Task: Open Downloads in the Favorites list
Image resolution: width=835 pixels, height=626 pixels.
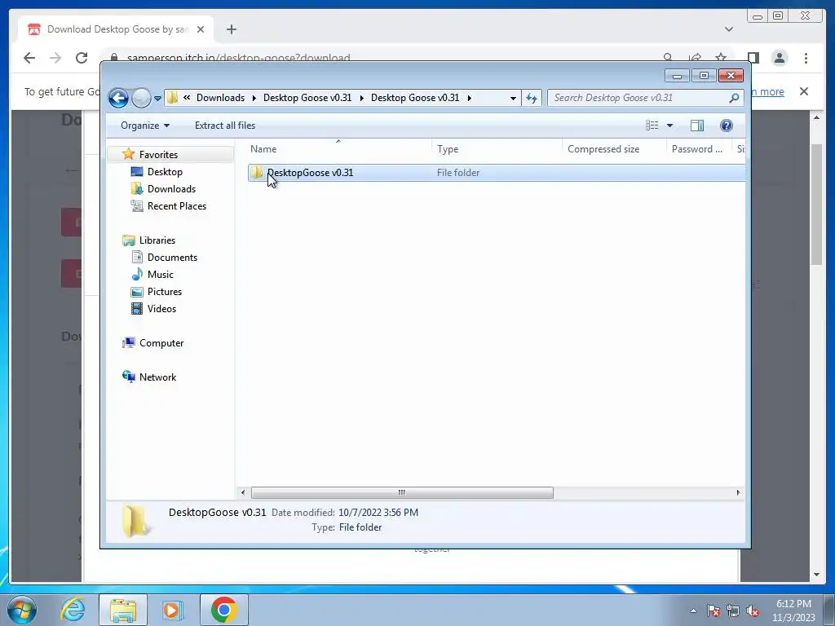Action: click(x=171, y=188)
